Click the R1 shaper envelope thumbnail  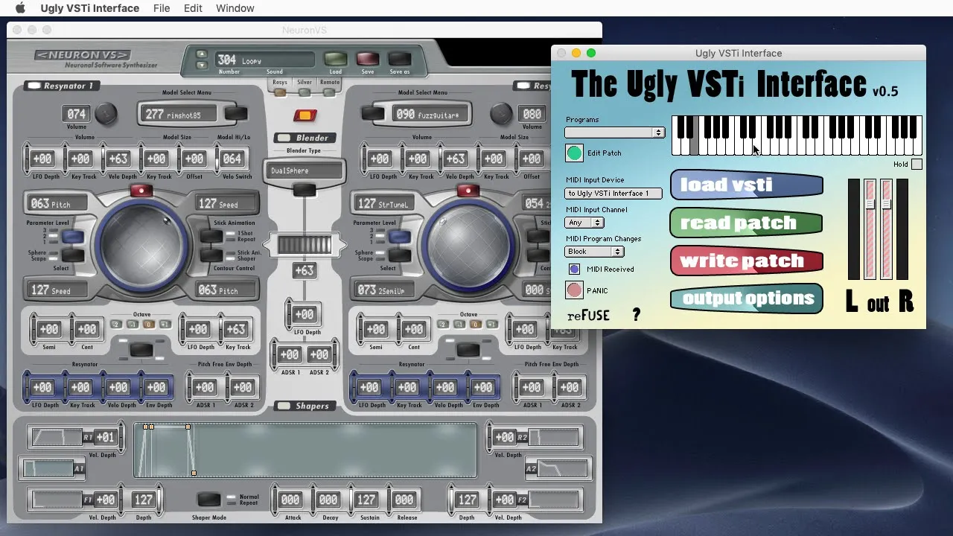point(57,437)
